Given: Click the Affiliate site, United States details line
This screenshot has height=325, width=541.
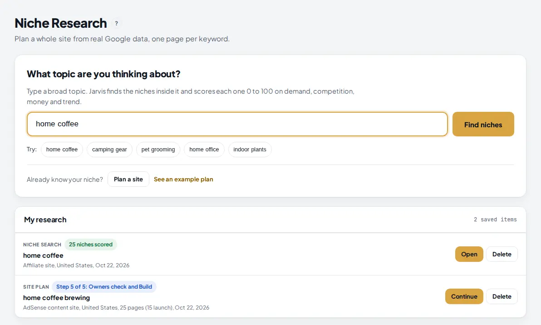Looking at the screenshot, I should point(76,265).
